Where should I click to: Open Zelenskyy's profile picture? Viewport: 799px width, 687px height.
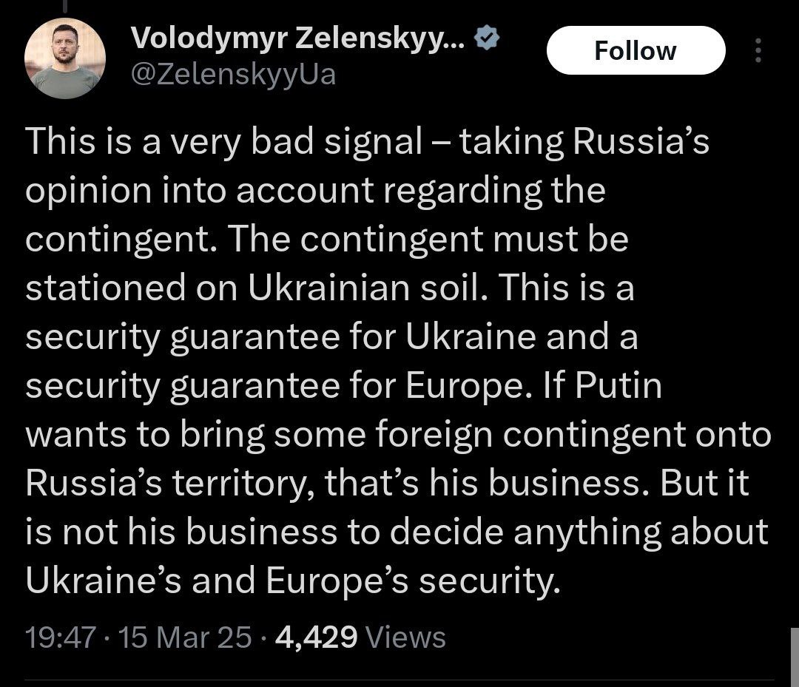pyautogui.click(x=65, y=58)
